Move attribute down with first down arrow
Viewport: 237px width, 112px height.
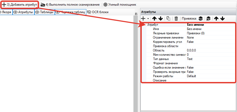[161, 18]
